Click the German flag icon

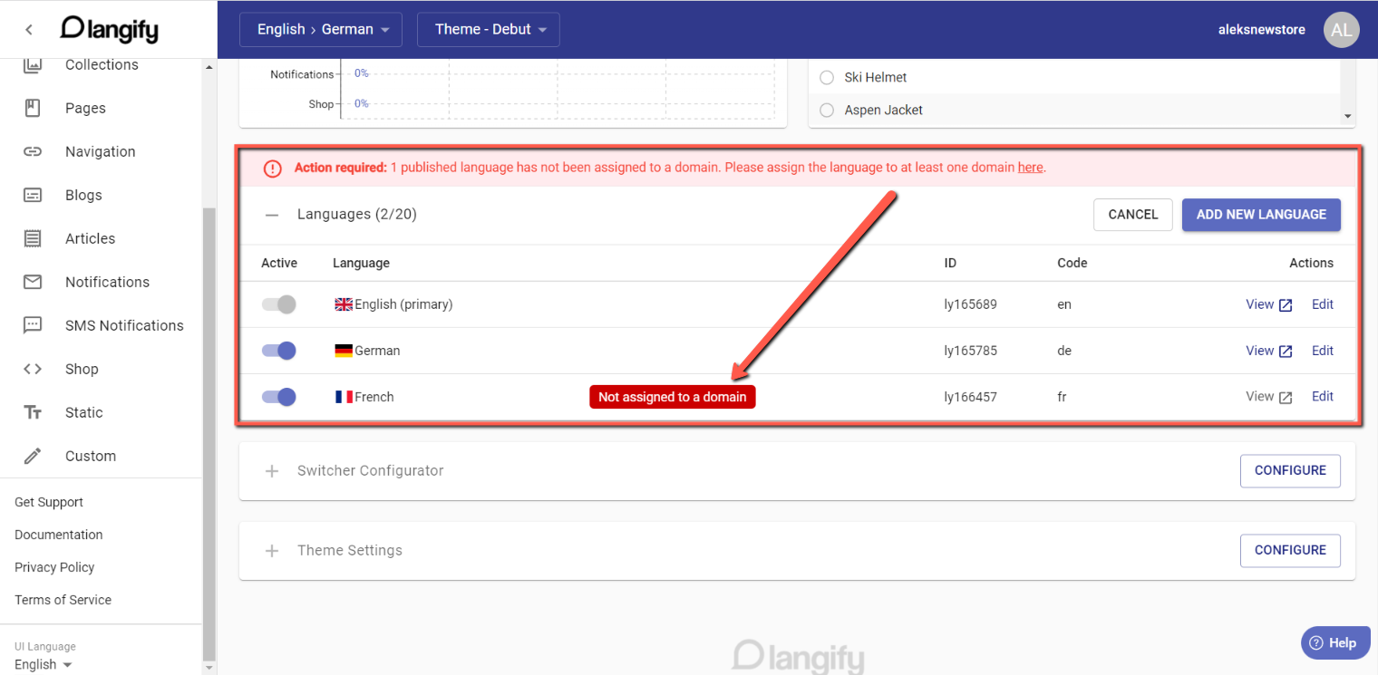tap(344, 351)
